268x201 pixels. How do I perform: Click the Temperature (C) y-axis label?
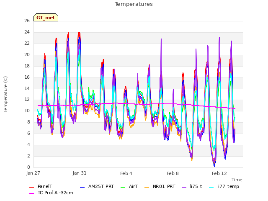click(x=5, y=94)
